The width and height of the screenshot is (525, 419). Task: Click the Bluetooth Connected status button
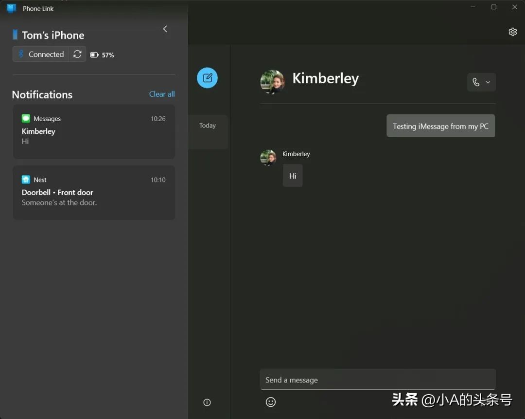(40, 55)
